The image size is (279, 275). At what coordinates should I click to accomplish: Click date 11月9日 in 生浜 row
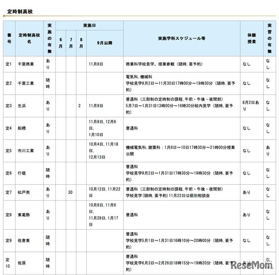[x=96, y=106]
